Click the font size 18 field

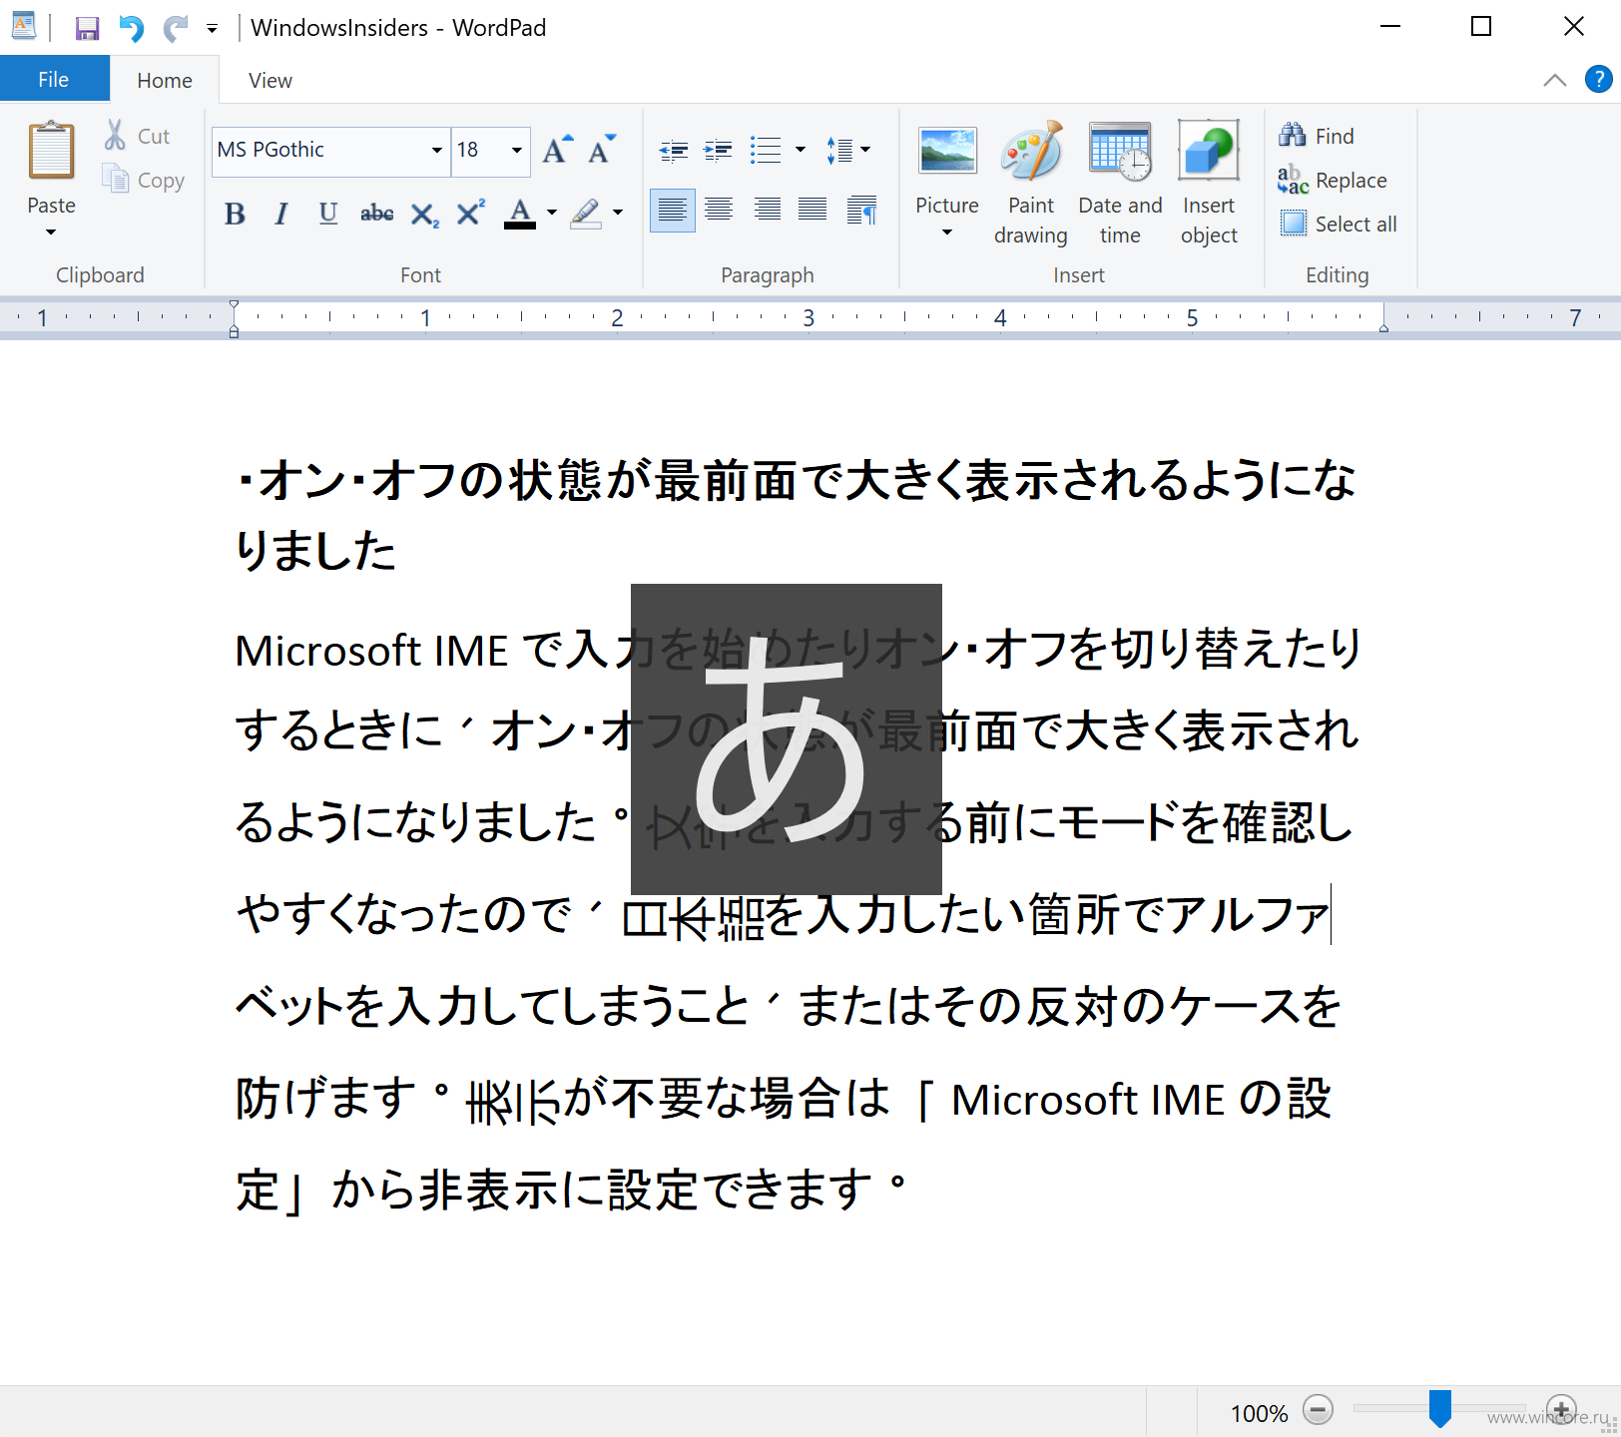[x=479, y=150]
